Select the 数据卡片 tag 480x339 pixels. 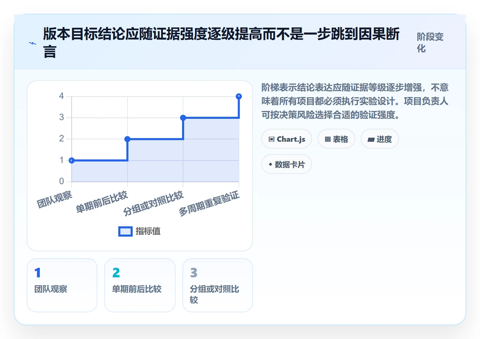(x=287, y=164)
